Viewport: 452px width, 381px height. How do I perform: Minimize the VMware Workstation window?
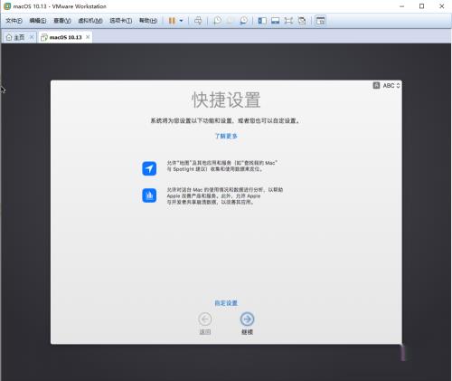[402, 6]
